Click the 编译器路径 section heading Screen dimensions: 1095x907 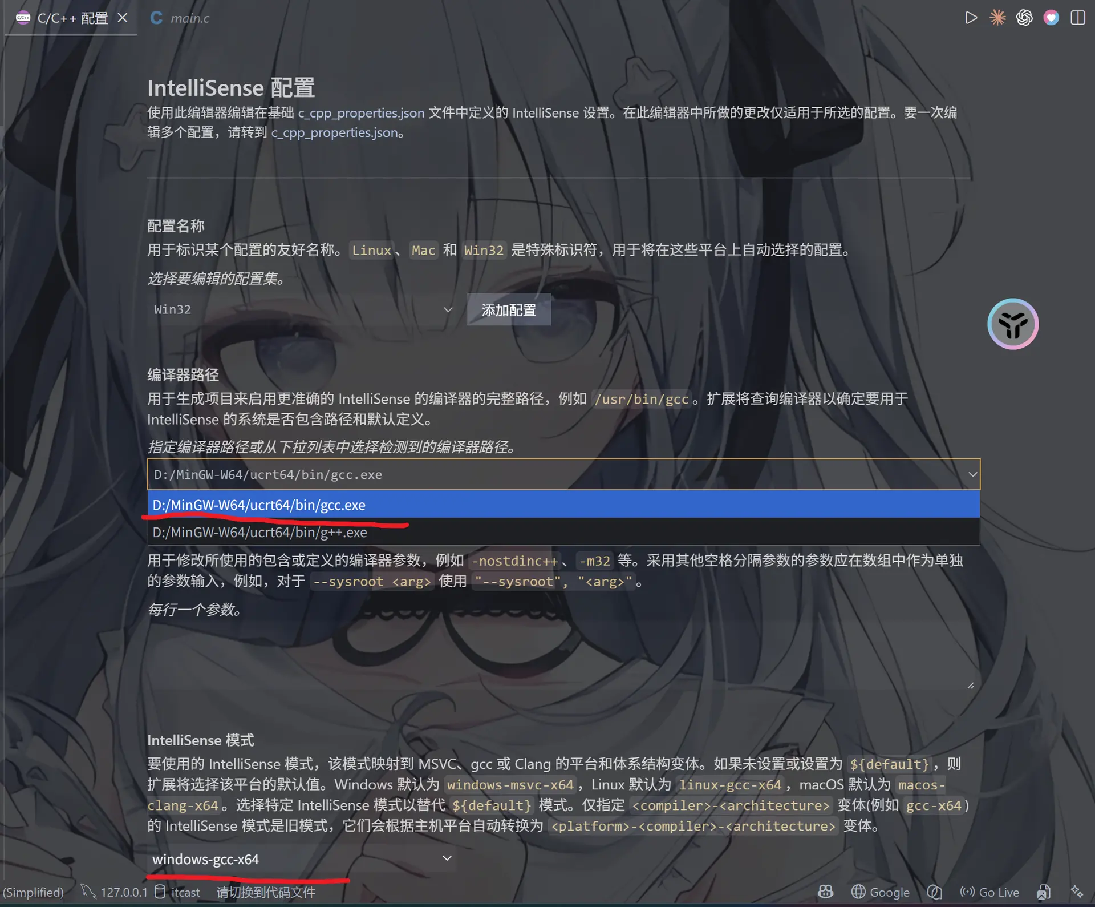coord(182,375)
